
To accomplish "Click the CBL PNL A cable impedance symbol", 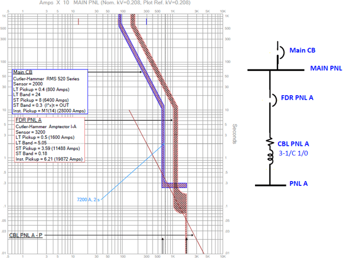I will point(270,151).
